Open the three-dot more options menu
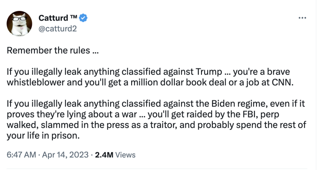Screen dimensions: 323x170 (x=302, y=19)
